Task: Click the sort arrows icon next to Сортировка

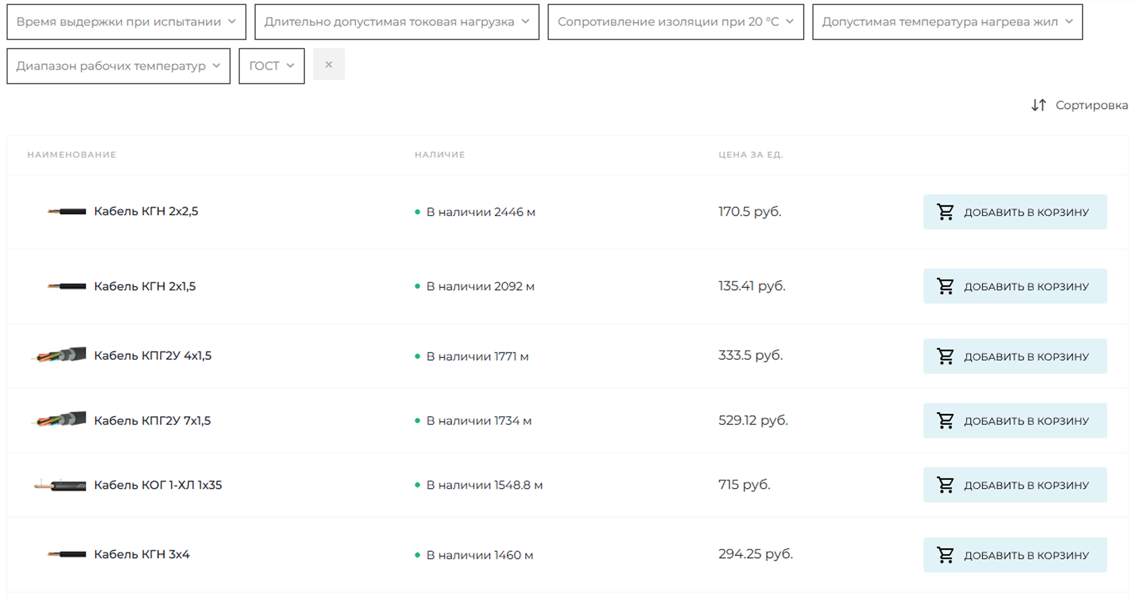Action: (x=1039, y=105)
